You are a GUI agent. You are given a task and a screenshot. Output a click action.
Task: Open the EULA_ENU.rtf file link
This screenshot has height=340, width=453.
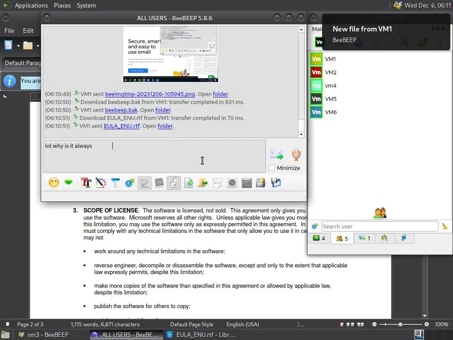(x=122, y=126)
